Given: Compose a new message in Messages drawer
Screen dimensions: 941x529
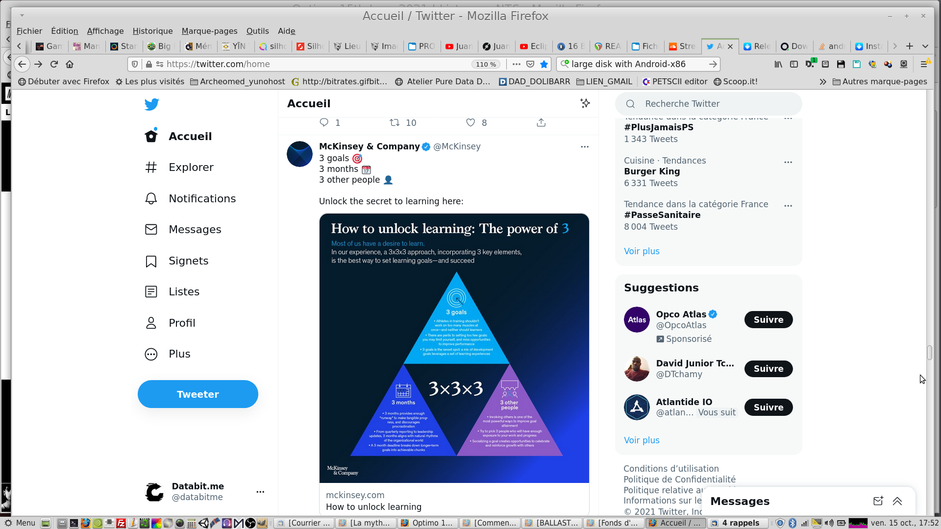Looking at the screenshot, I should (878, 501).
